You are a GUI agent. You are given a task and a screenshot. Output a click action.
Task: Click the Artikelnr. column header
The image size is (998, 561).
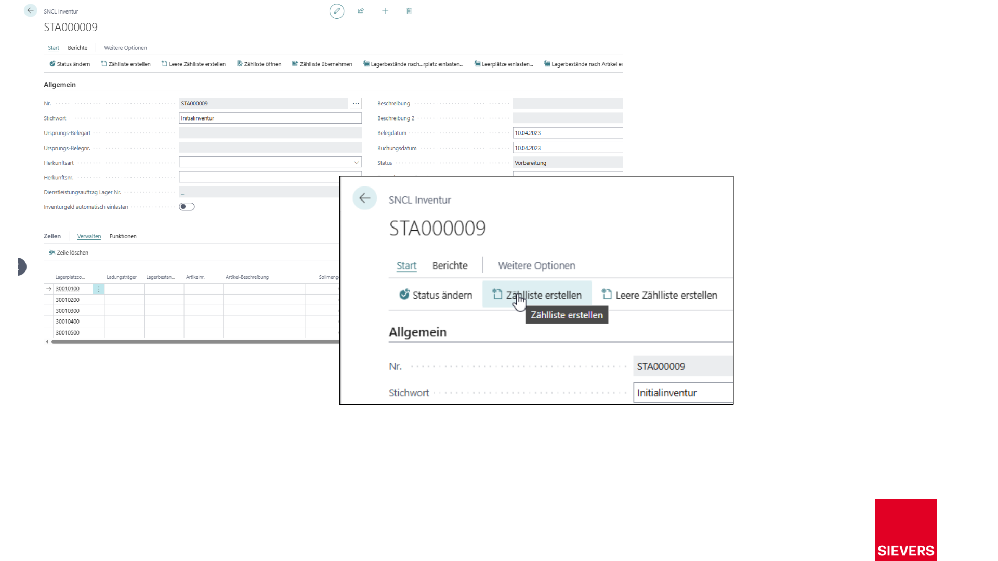(195, 277)
